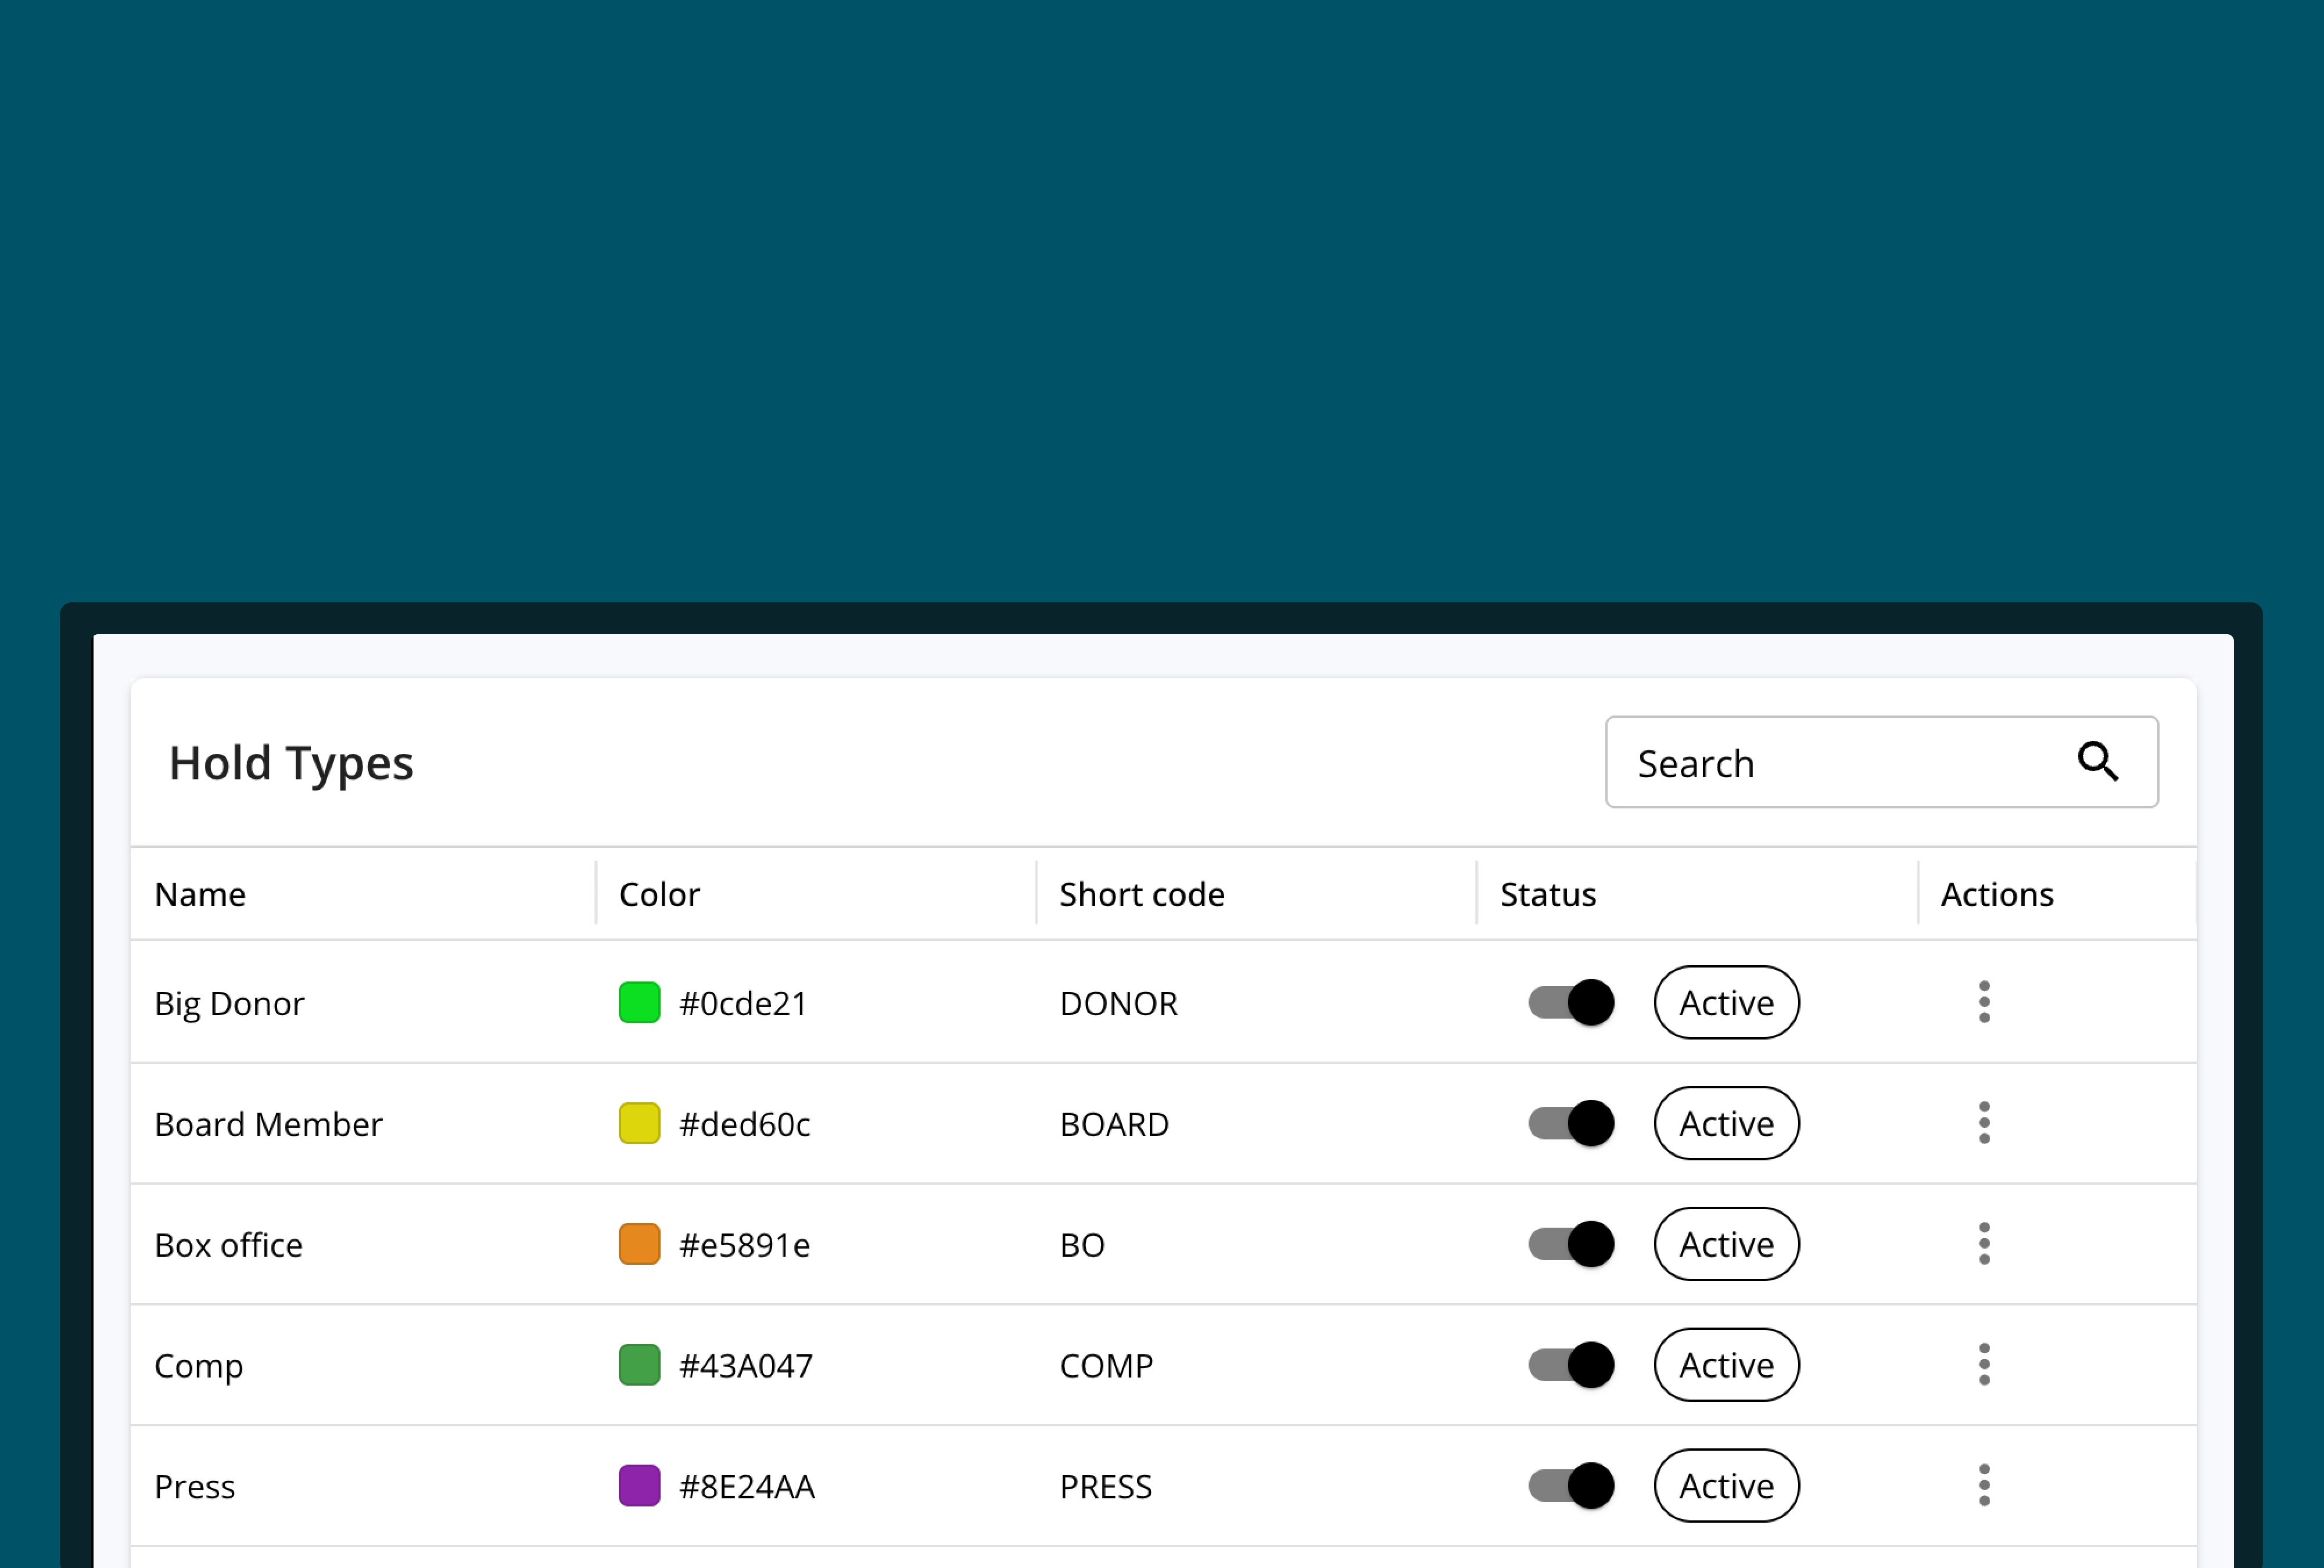2324x1568 pixels.
Task: Click the #8E24AA hex value text
Action: [x=747, y=1486]
